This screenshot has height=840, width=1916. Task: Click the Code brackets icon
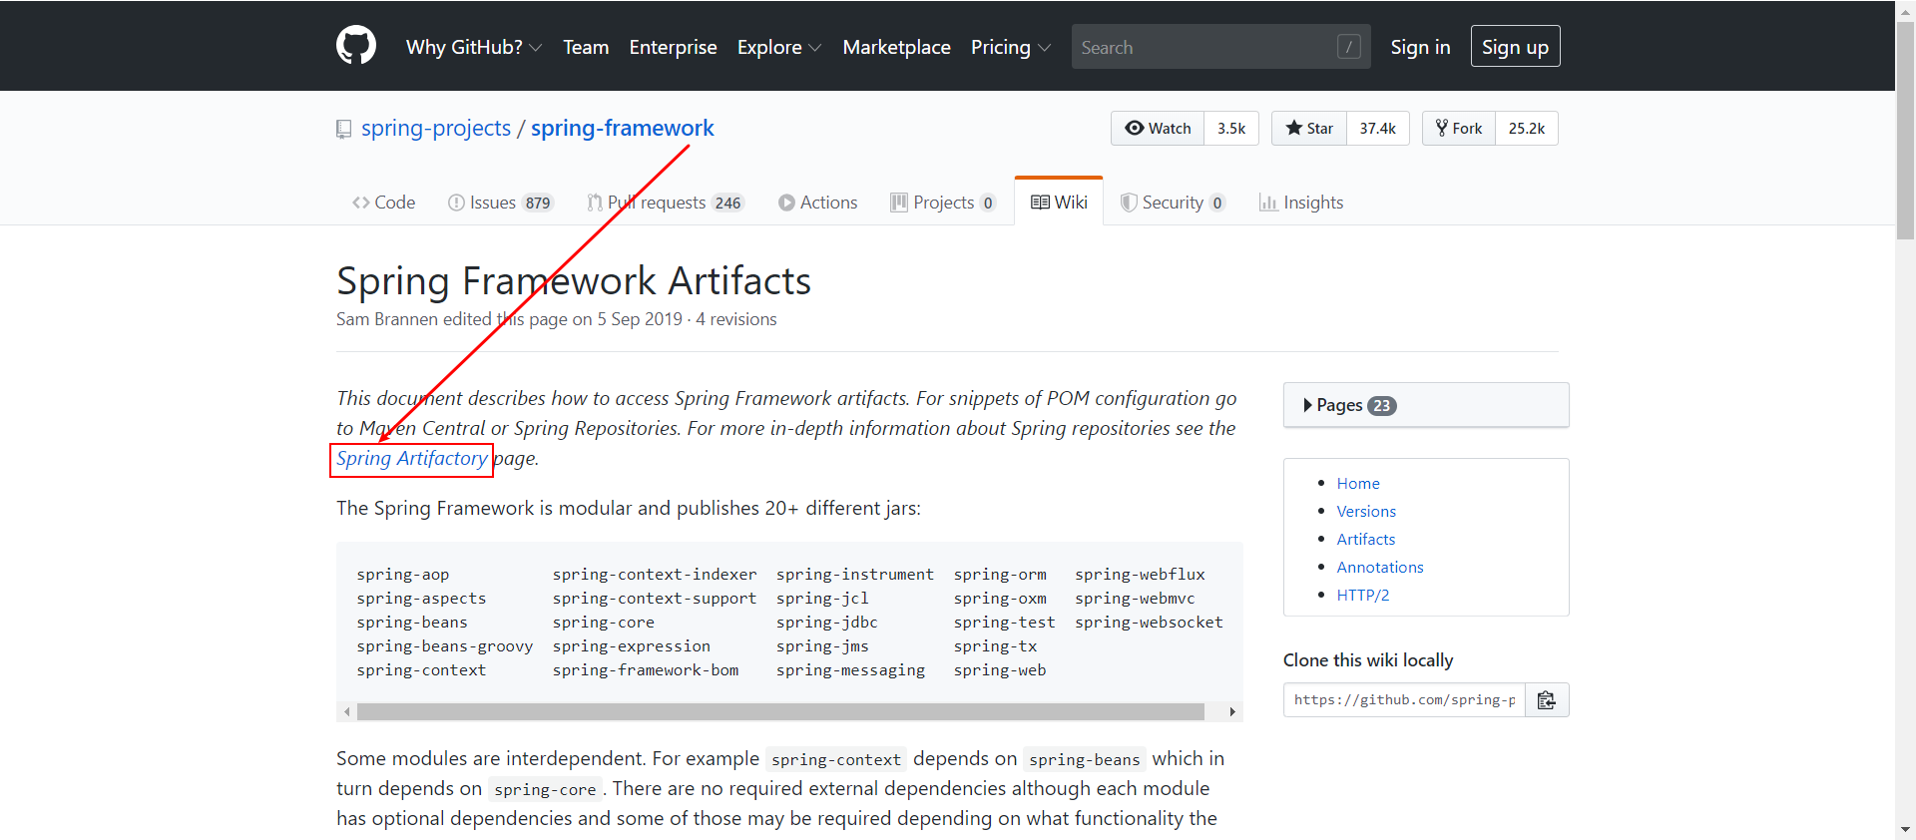[x=361, y=203]
